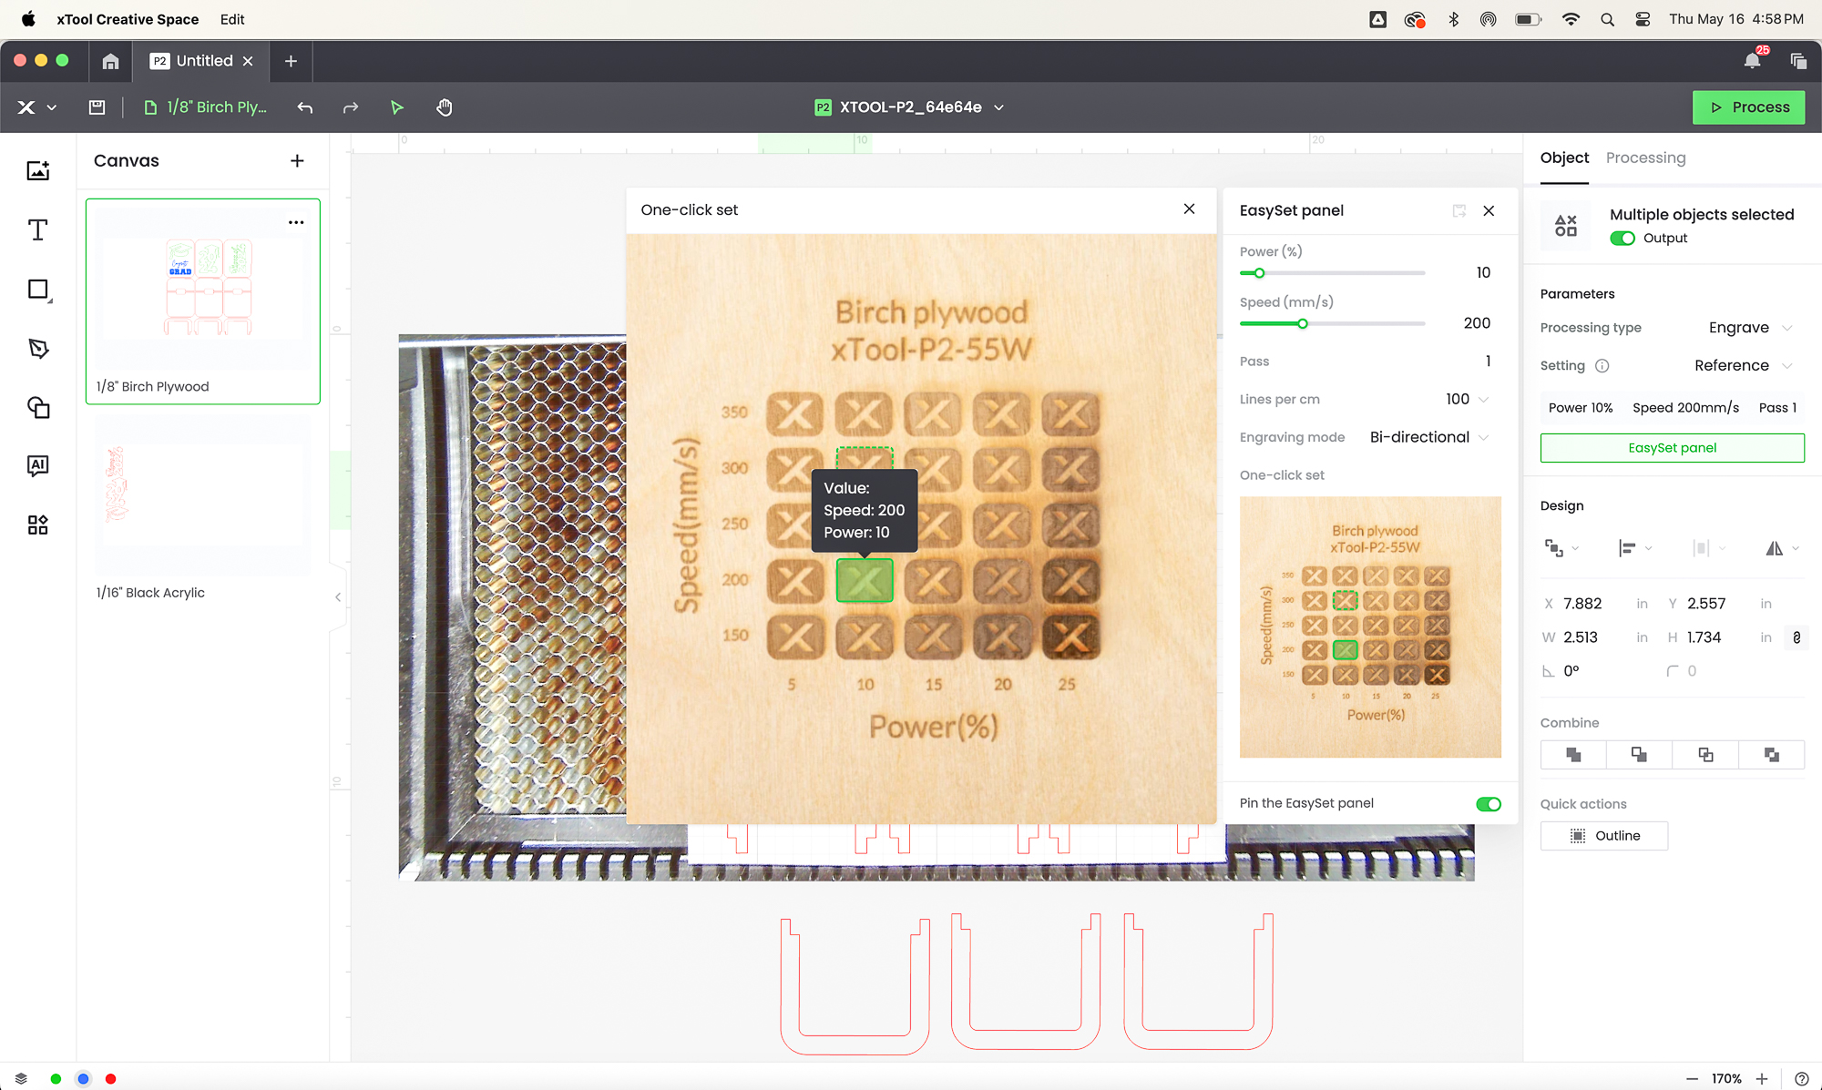Open a new tab with plus
The image size is (1822, 1090).
tap(291, 61)
